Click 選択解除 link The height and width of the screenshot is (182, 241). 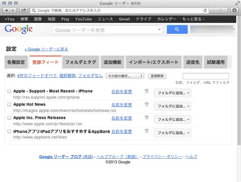coord(67,76)
